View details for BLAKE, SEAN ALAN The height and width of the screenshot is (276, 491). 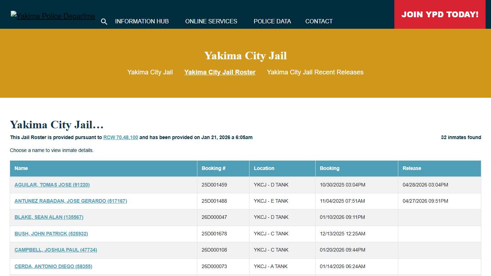pos(49,217)
